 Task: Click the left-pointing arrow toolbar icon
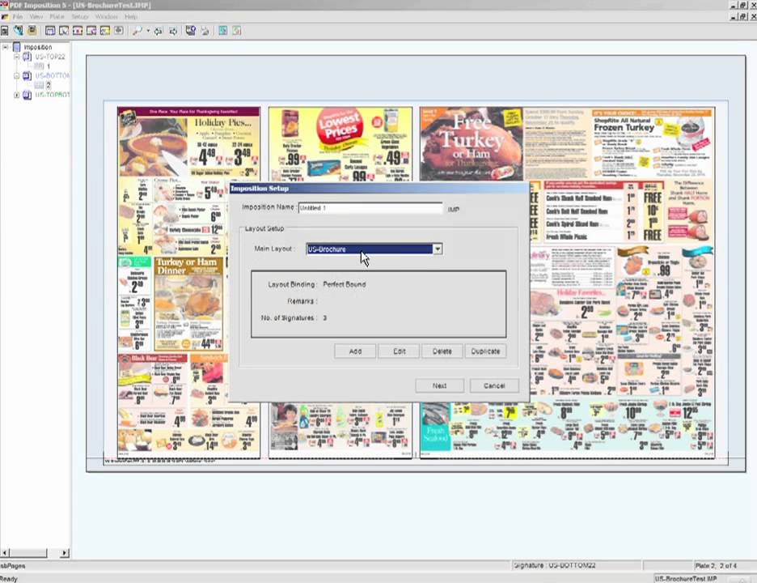pos(159,31)
